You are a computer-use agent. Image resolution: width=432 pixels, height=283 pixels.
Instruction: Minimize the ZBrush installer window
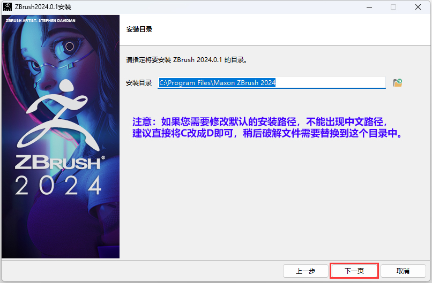click(x=369, y=7)
